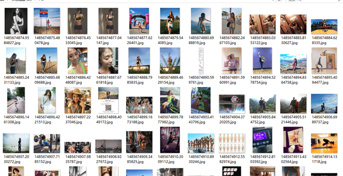This screenshot has width=343, height=176.
Task: Click file name 1485674894.8364758.jpg
Action: (294, 80)
